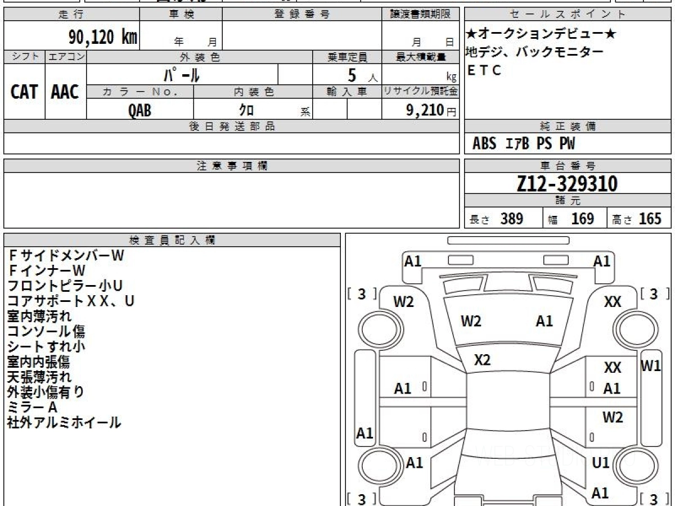675x506 pixels.
Task: Select the 外装色 header
Action: tap(200, 57)
